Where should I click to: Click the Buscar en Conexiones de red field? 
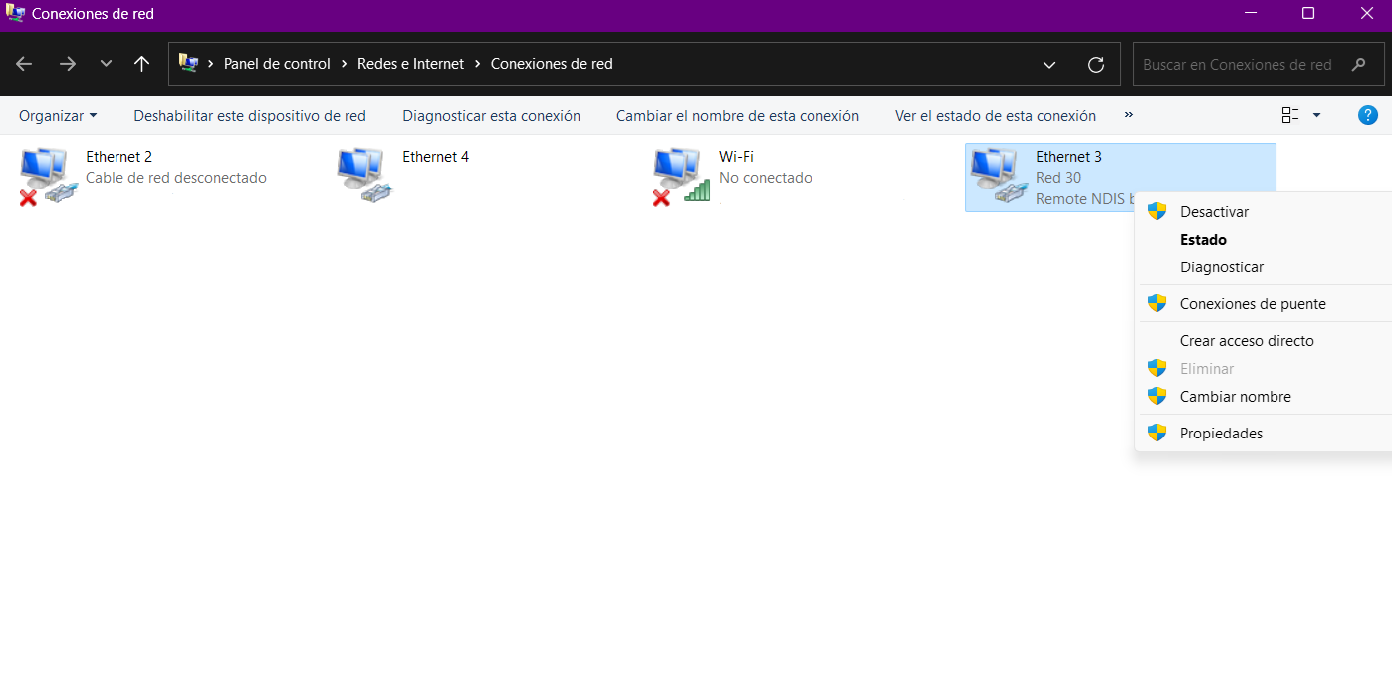[x=1238, y=64]
